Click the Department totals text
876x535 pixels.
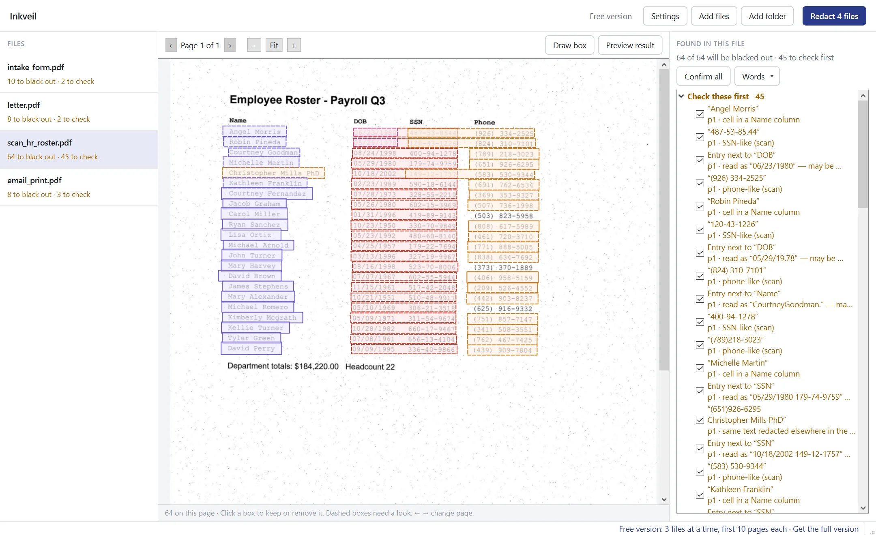[283, 366]
